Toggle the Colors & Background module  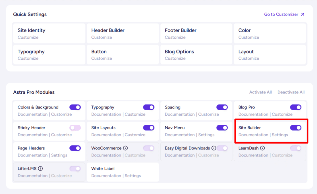(x=75, y=107)
